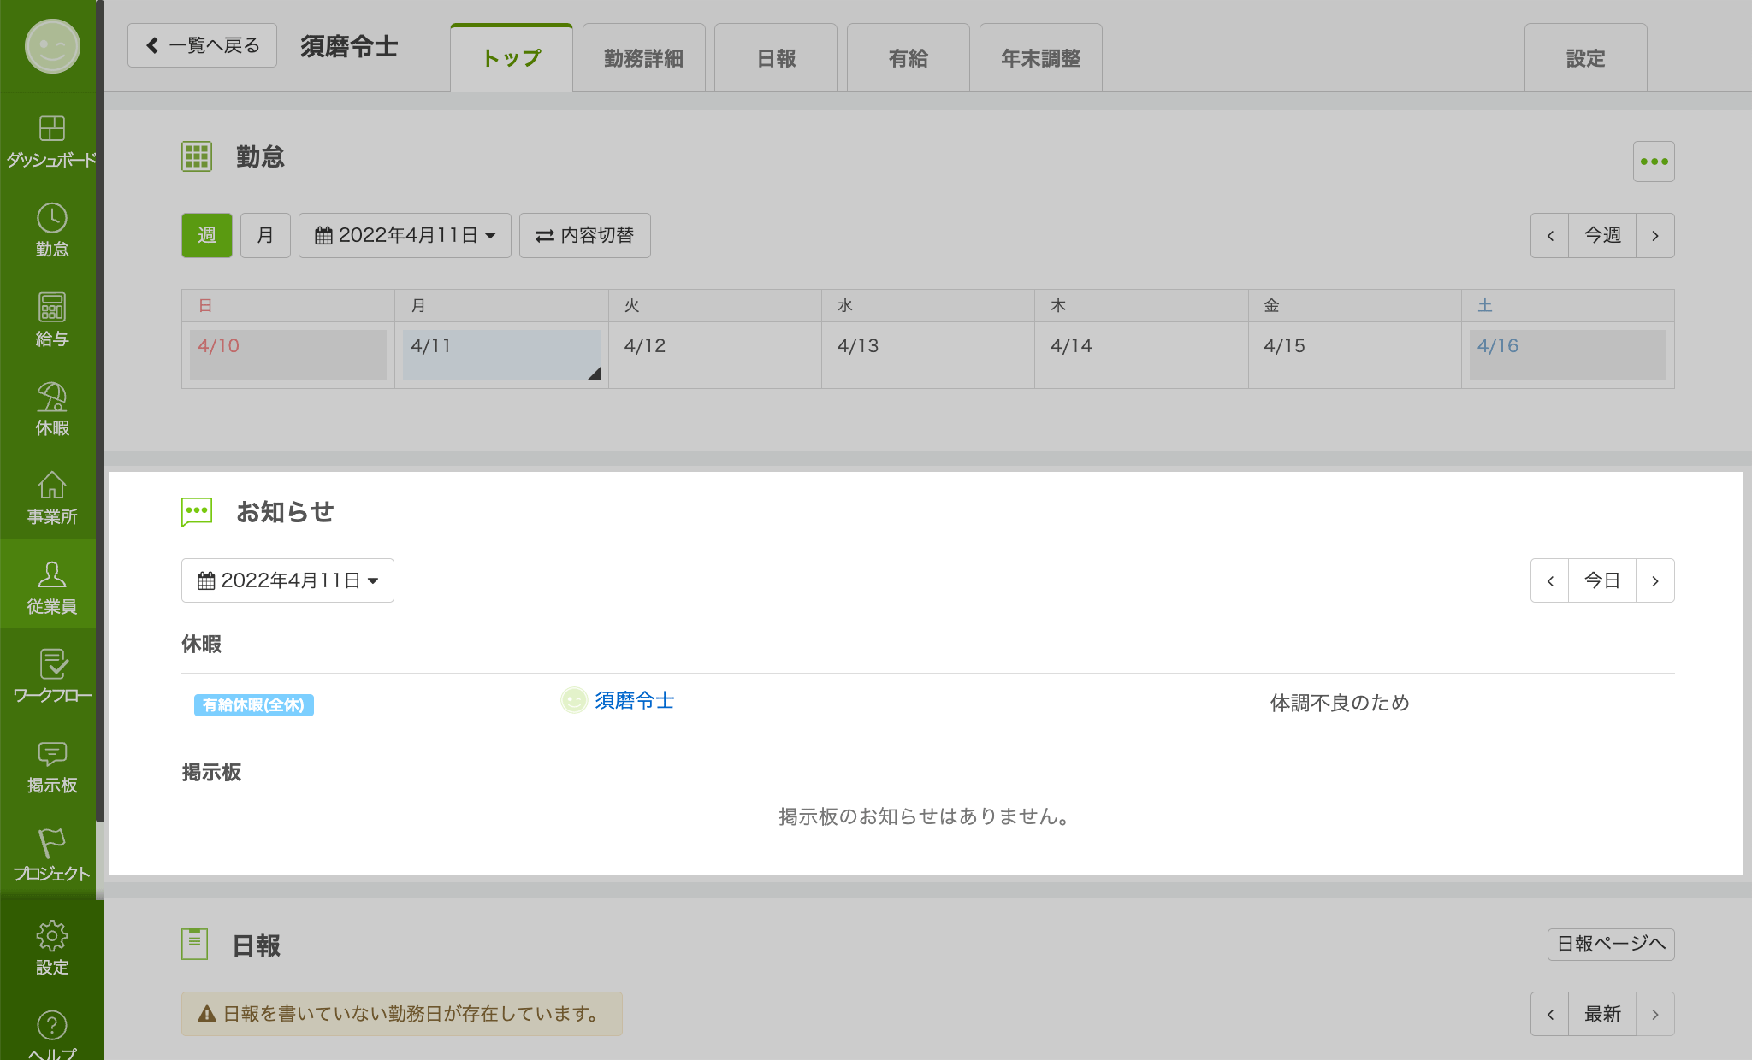
Task: Open the Payroll (給与) calculator icon
Action: click(51, 320)
